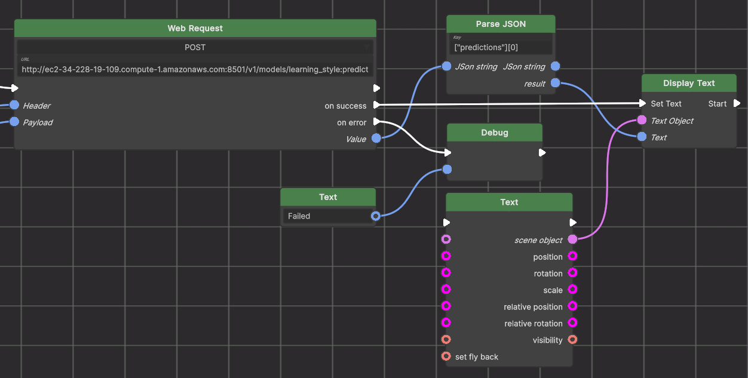Viewport: 748px width, 378px height.
Task: Click the Text node position output port
Action: coord(572,256)
